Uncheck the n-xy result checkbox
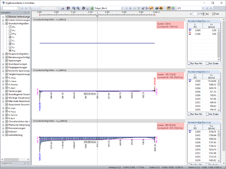 click(10, 50)
